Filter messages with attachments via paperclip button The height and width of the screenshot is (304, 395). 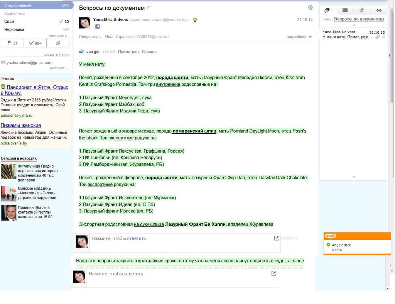click(58, 43)
